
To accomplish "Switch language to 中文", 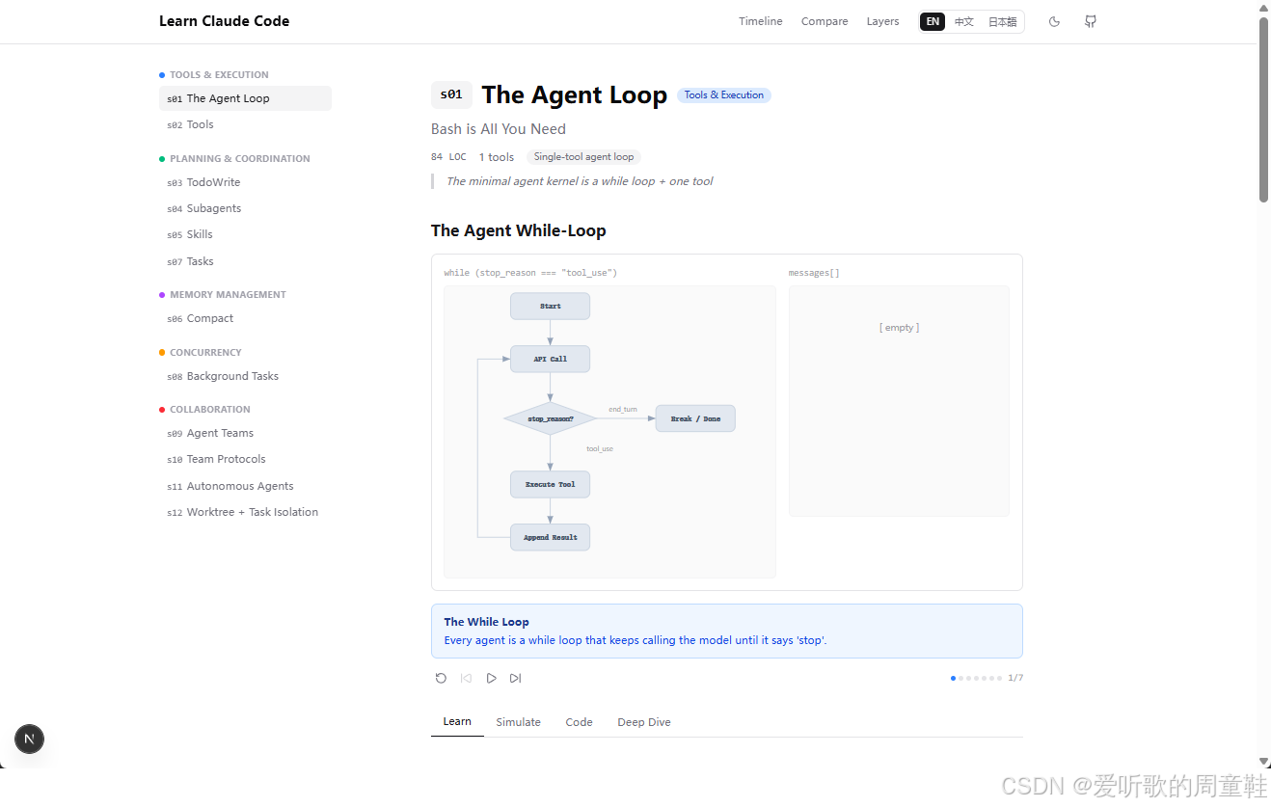I will tap(963, 21).
